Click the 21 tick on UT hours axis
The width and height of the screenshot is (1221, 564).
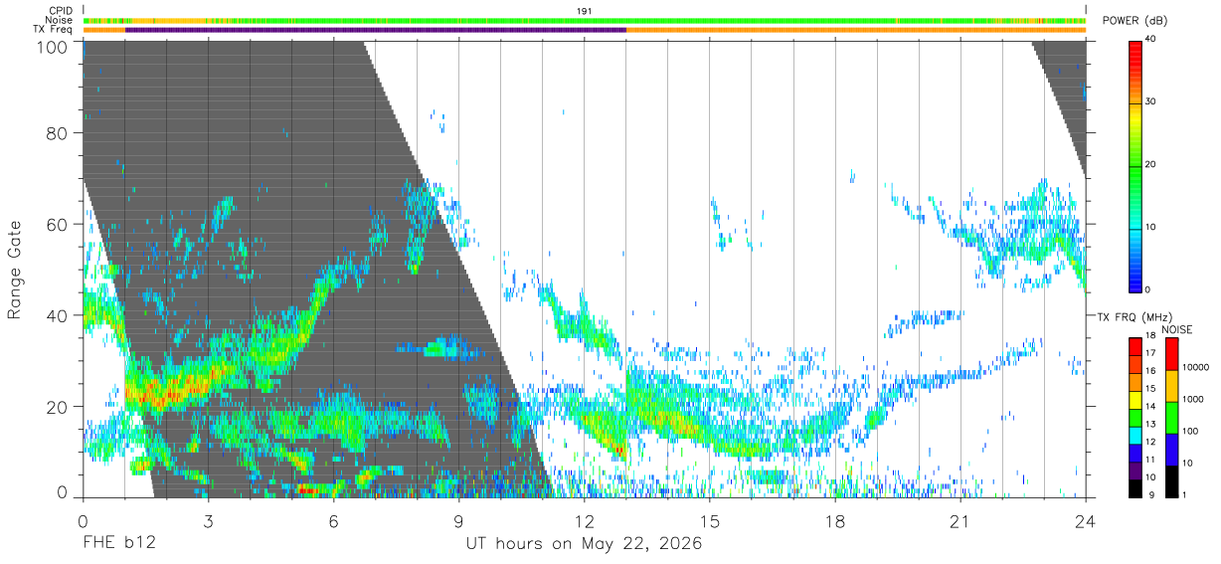[x=960, y=521]
